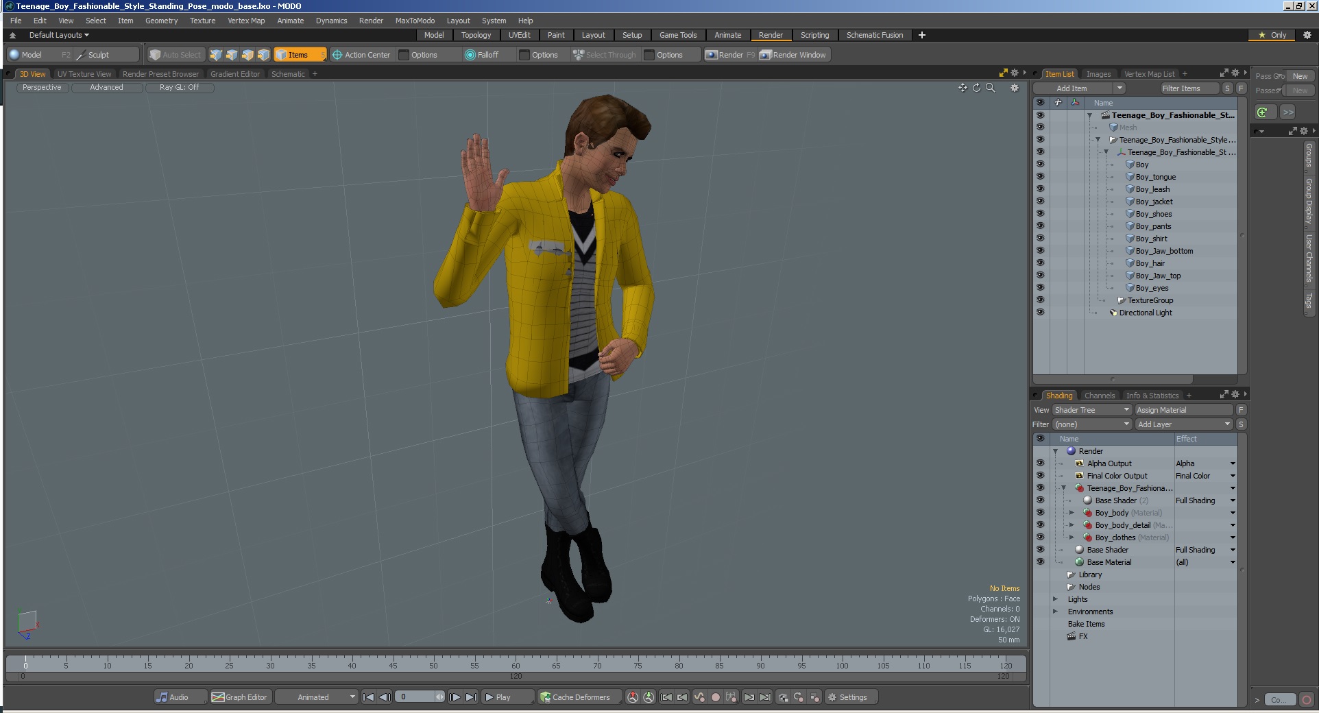Open Add Item dropdown arrow

pos(1120,88)
